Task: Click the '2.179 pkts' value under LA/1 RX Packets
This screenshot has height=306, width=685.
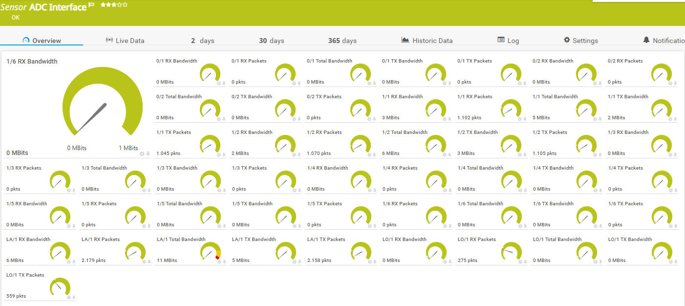Action: tap(94, 261)
